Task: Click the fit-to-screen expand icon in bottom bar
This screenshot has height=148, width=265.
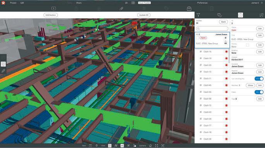Action: coord(157,146)
